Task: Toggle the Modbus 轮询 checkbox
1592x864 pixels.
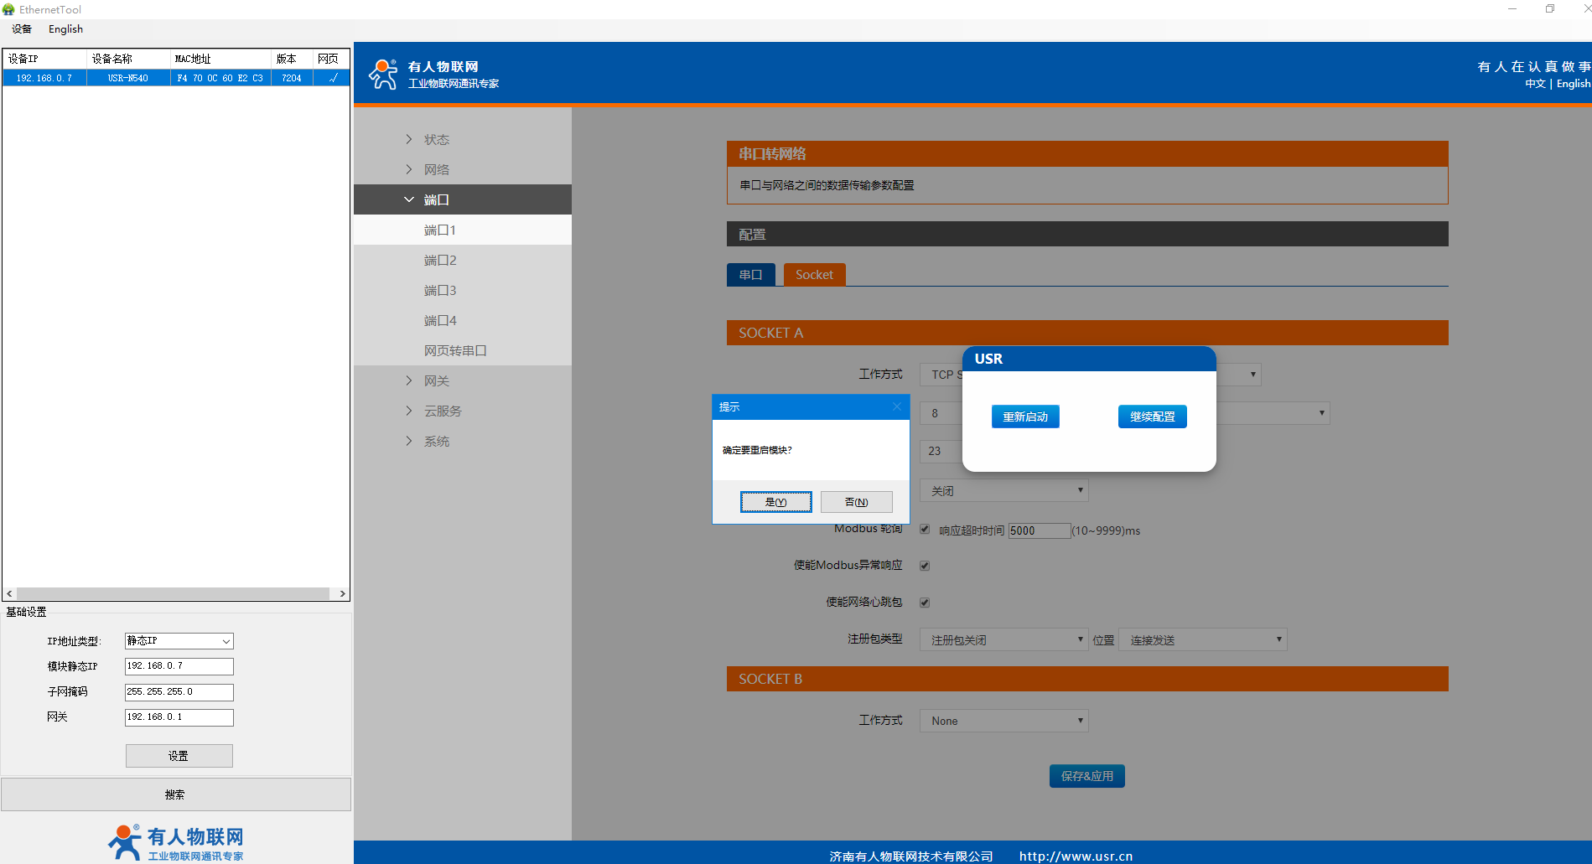Action: pos(925,530)
